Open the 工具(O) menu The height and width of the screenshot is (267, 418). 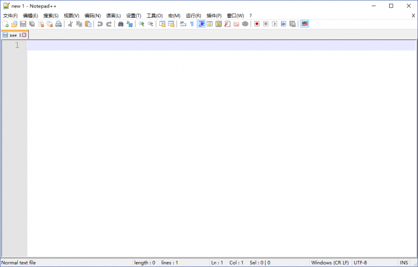[x=155, y=16]
